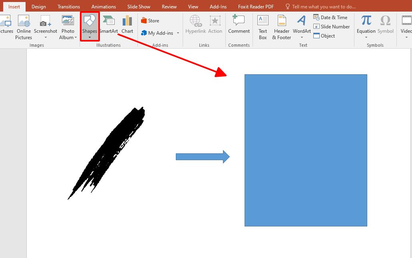
Task: Switch to the Design tab
Action: pos(38,6)
